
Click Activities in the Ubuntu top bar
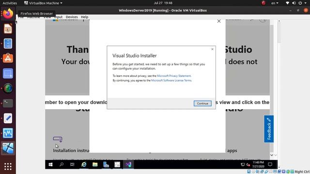(x=10, y=3)
